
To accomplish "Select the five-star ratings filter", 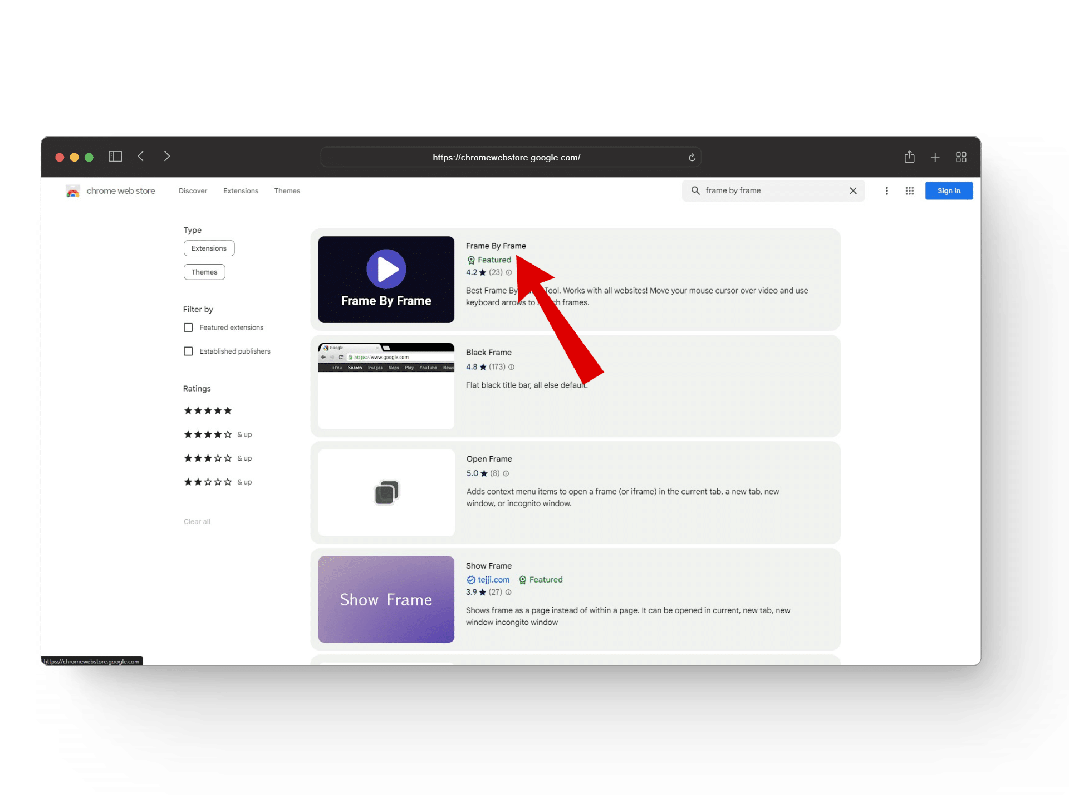I will 208,411.
